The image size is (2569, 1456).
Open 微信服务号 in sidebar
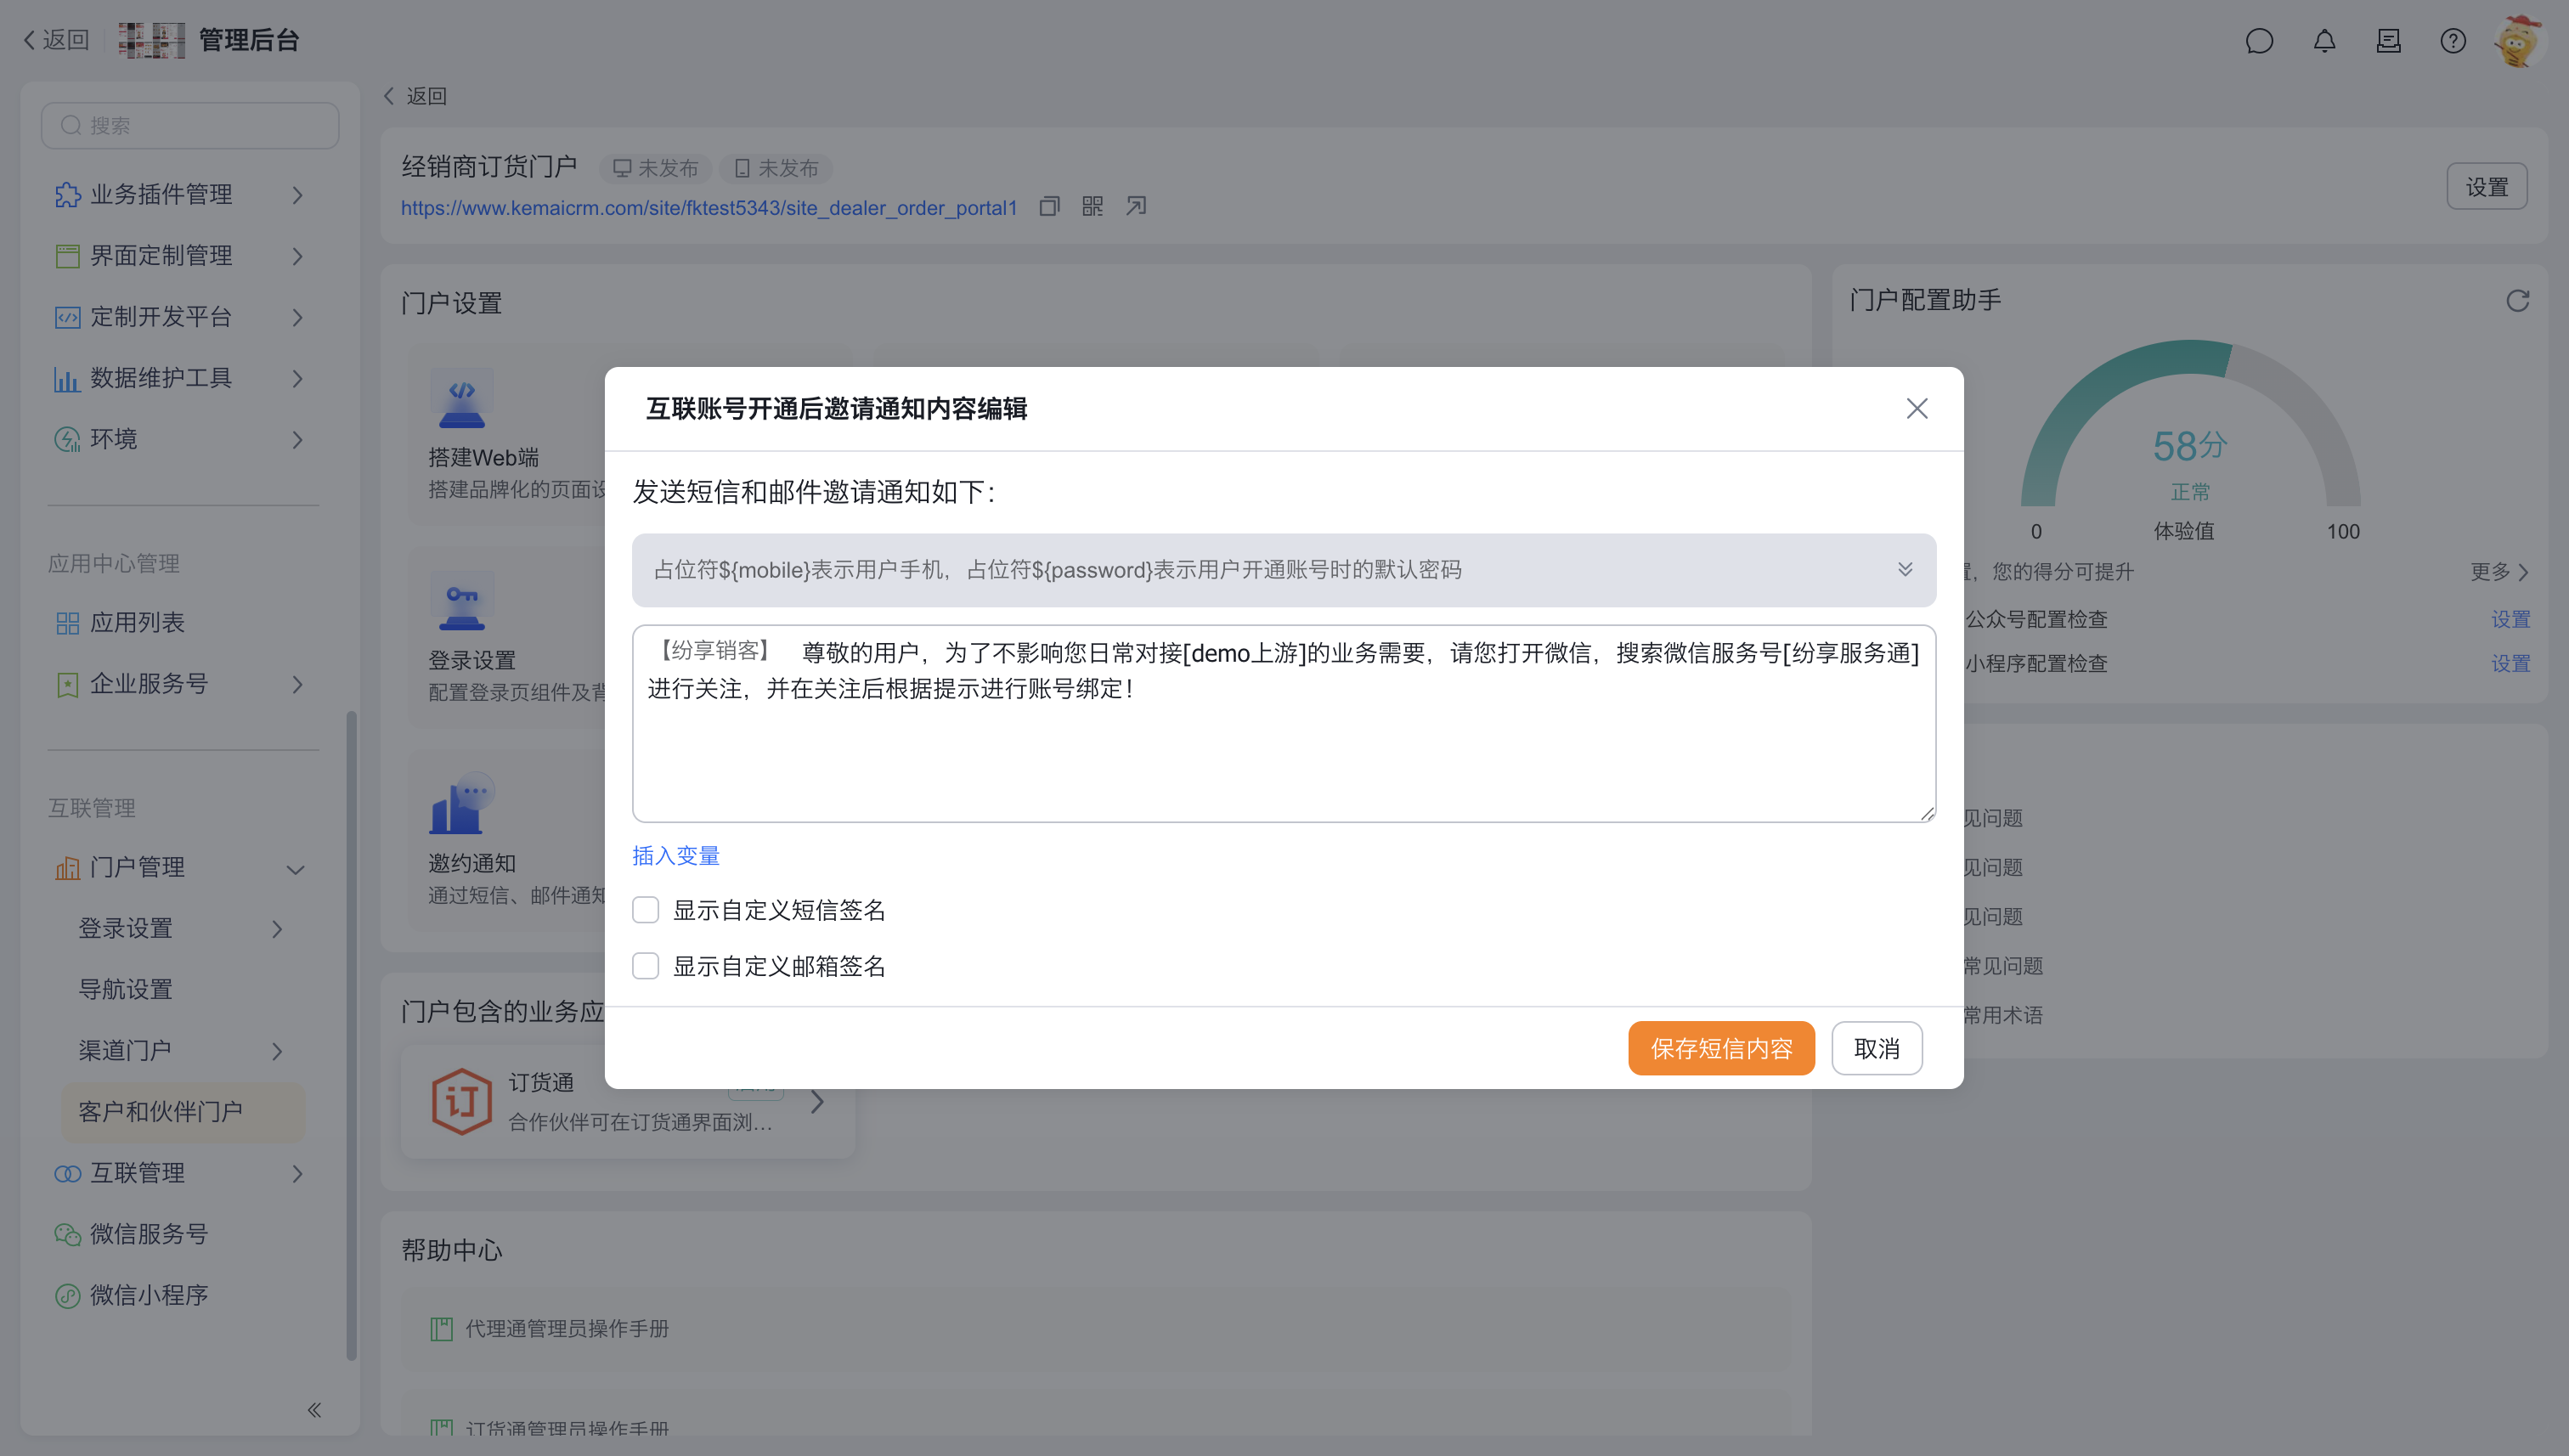(148, 1234)
